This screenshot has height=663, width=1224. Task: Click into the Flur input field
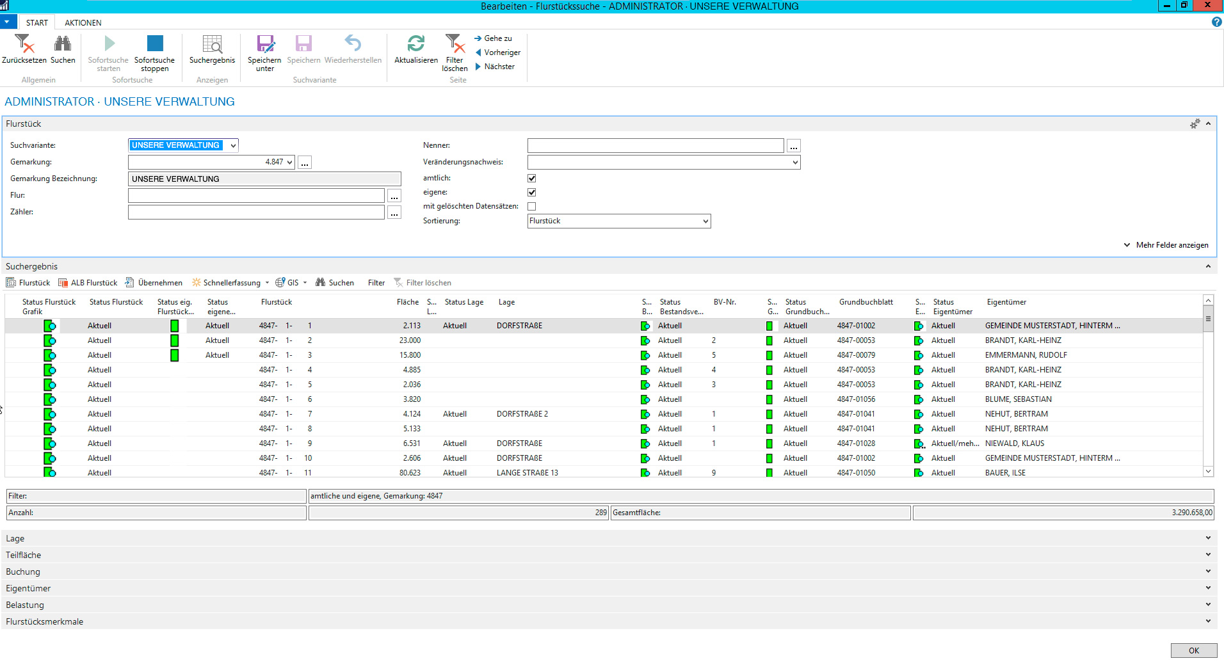click(256, 196)
